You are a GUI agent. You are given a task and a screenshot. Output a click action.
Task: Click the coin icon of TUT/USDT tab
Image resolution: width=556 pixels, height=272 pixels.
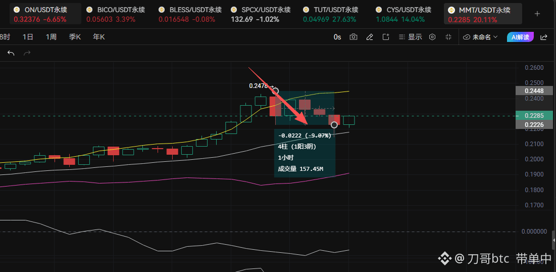(x=307, y=10)
